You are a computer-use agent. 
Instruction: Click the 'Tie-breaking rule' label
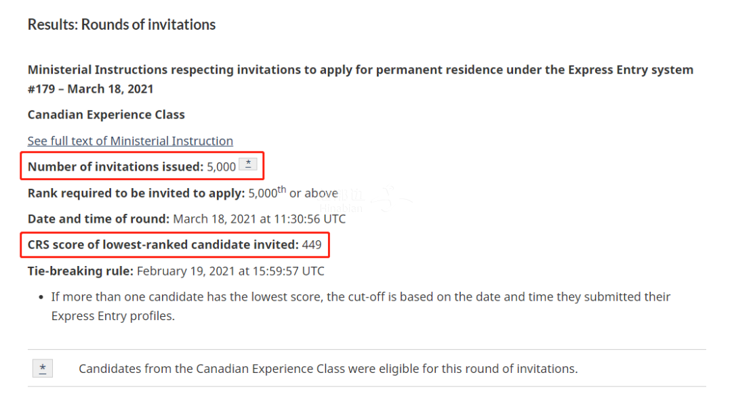pos(80,271)
